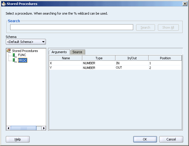Click the NUMBER type cell for X
The width and height of the screenshot is (189, 146).
99,63
